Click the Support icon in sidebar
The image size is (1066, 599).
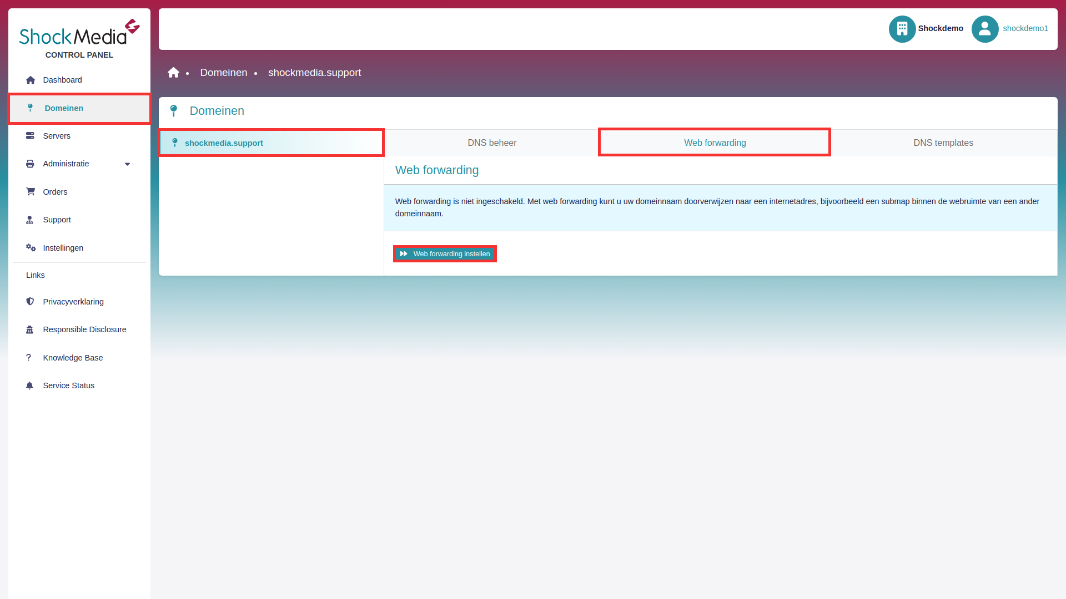pyautogui.click(x=30, y=220)
